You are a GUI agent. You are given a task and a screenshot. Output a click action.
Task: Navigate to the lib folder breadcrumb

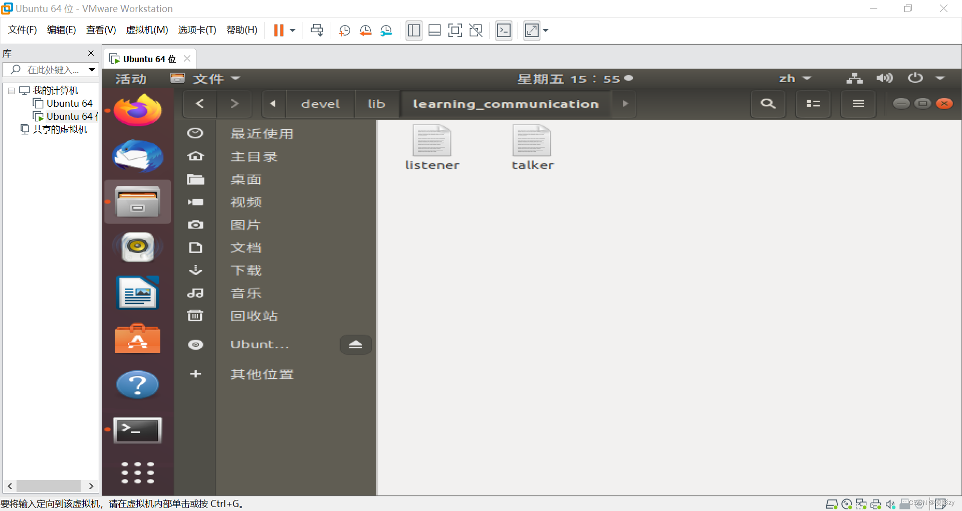click(x=376, y=104)
